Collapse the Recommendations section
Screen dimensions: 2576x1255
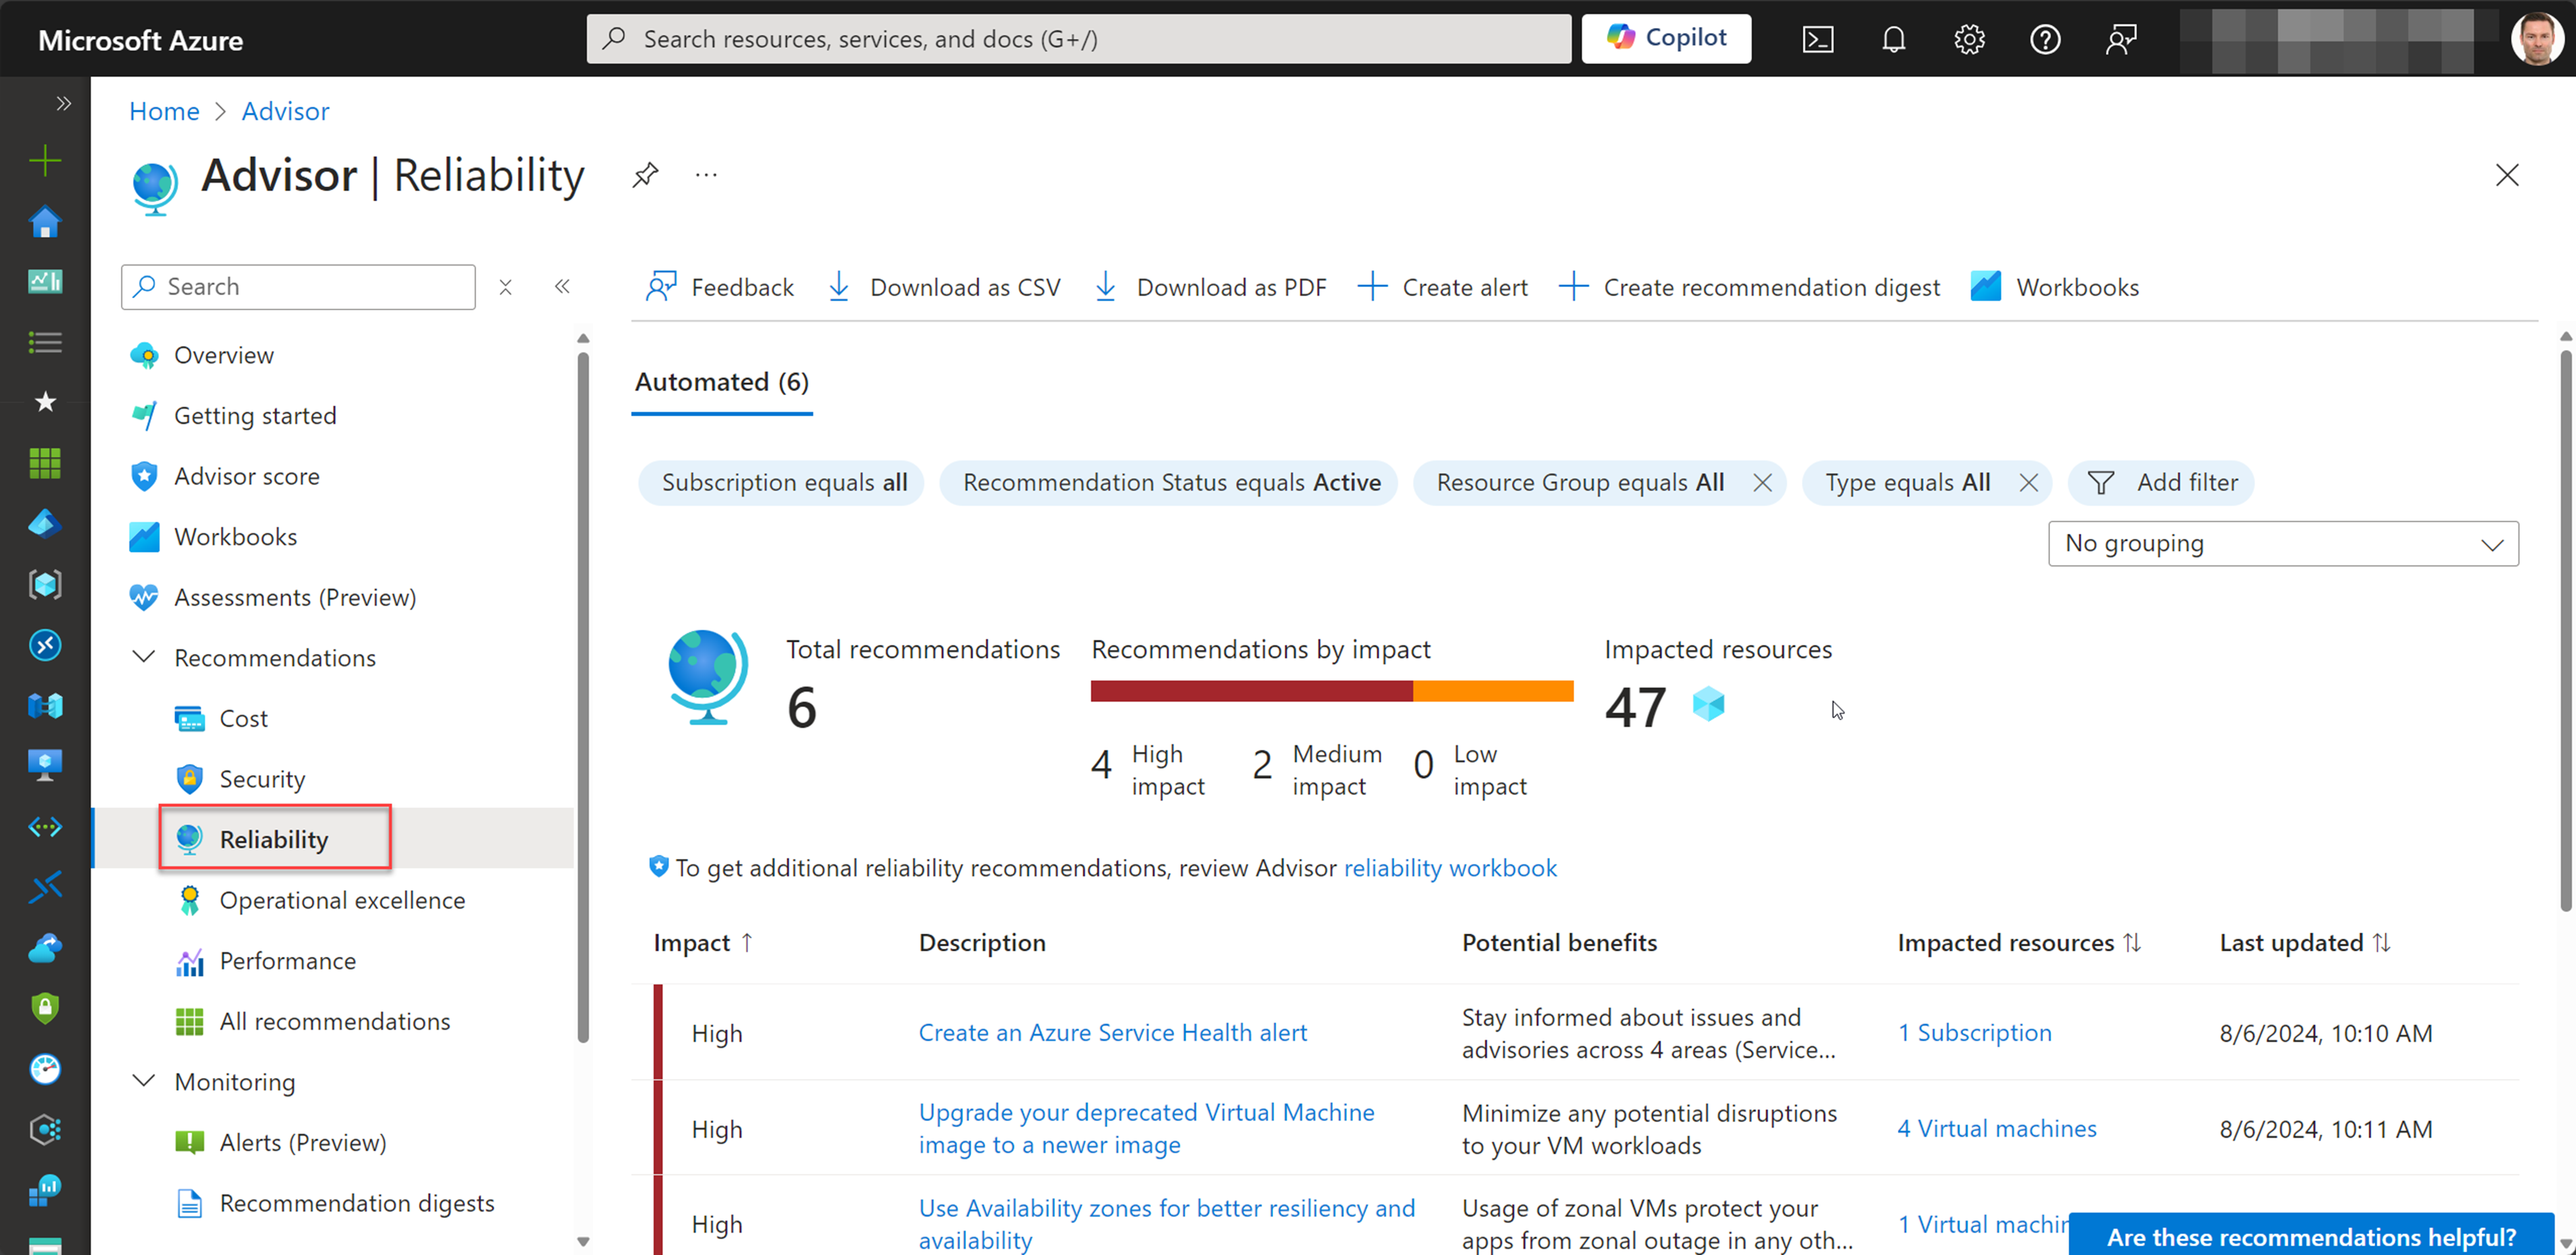[143, 656]
